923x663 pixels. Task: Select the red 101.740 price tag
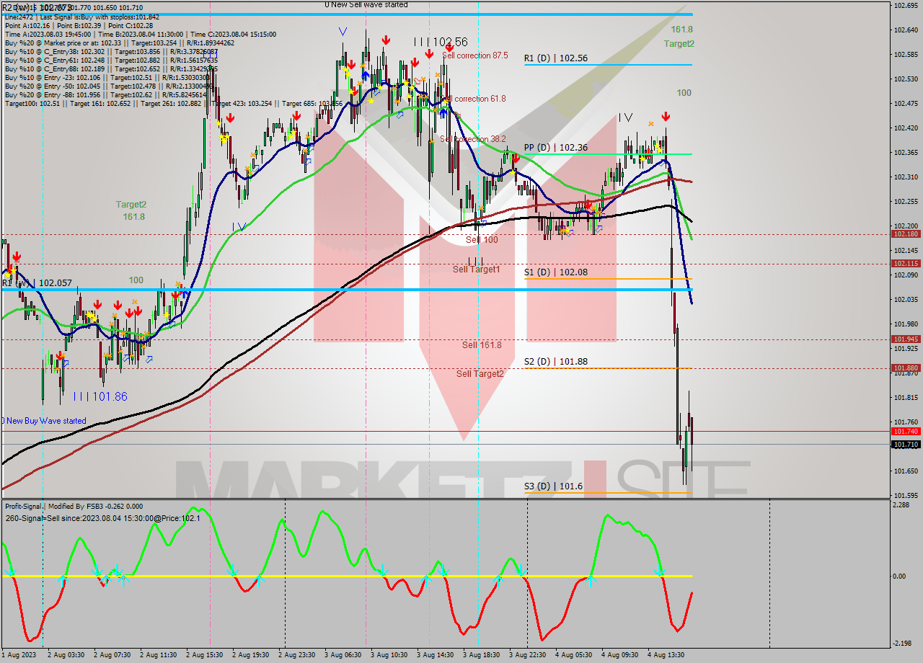(906, 431)
